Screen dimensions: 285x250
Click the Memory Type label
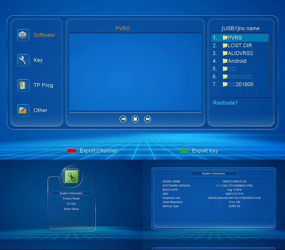pyautogui.click(x=170, y=206)
